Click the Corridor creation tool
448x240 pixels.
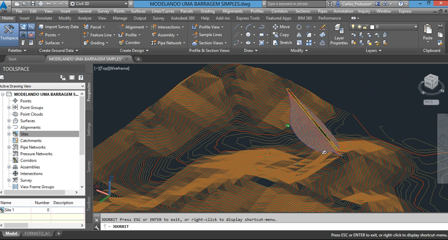click(x=129, y=43)
